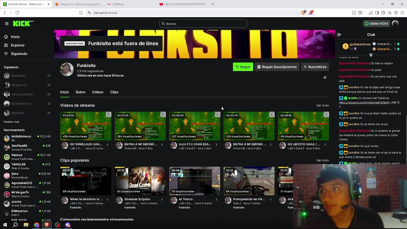Go to Siguiendo in sidebar
407x229 pixels.
coord(19,54)
